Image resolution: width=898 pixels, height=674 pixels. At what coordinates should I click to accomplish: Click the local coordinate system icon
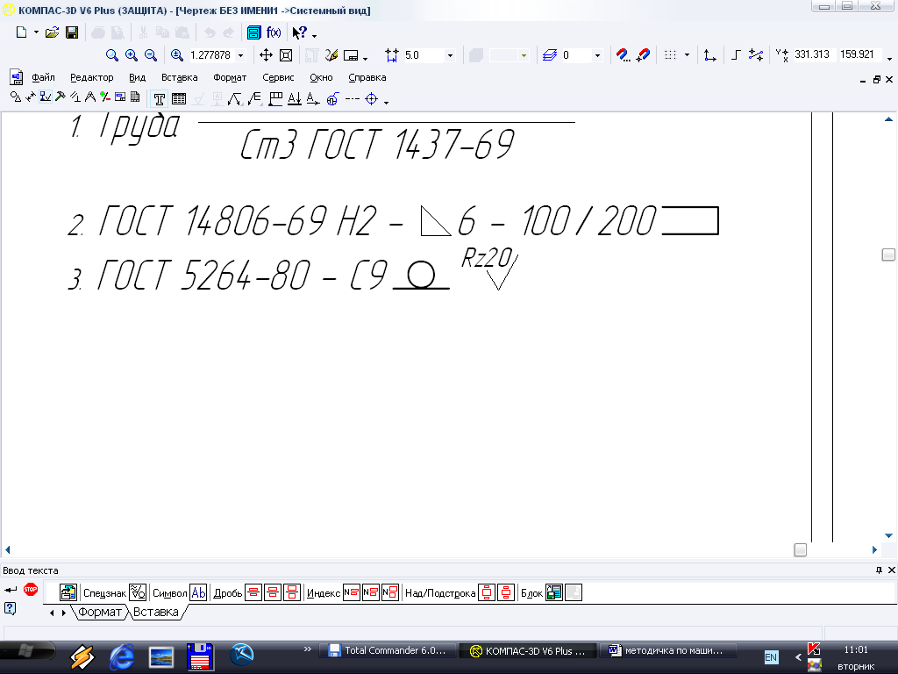[x=710, y=55]
